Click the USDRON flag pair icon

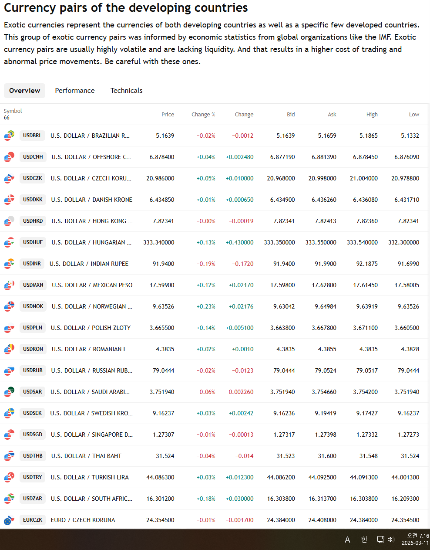(9, 349)
